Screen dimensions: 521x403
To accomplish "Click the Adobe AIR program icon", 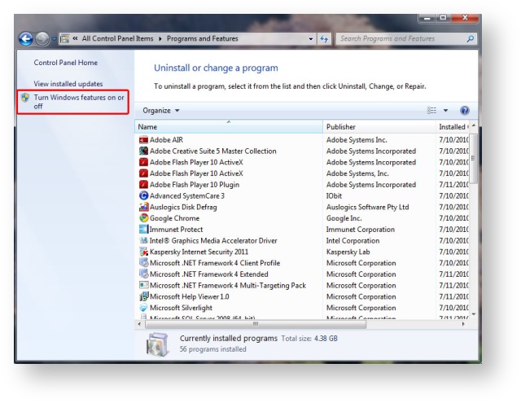I will pos(145,140).
